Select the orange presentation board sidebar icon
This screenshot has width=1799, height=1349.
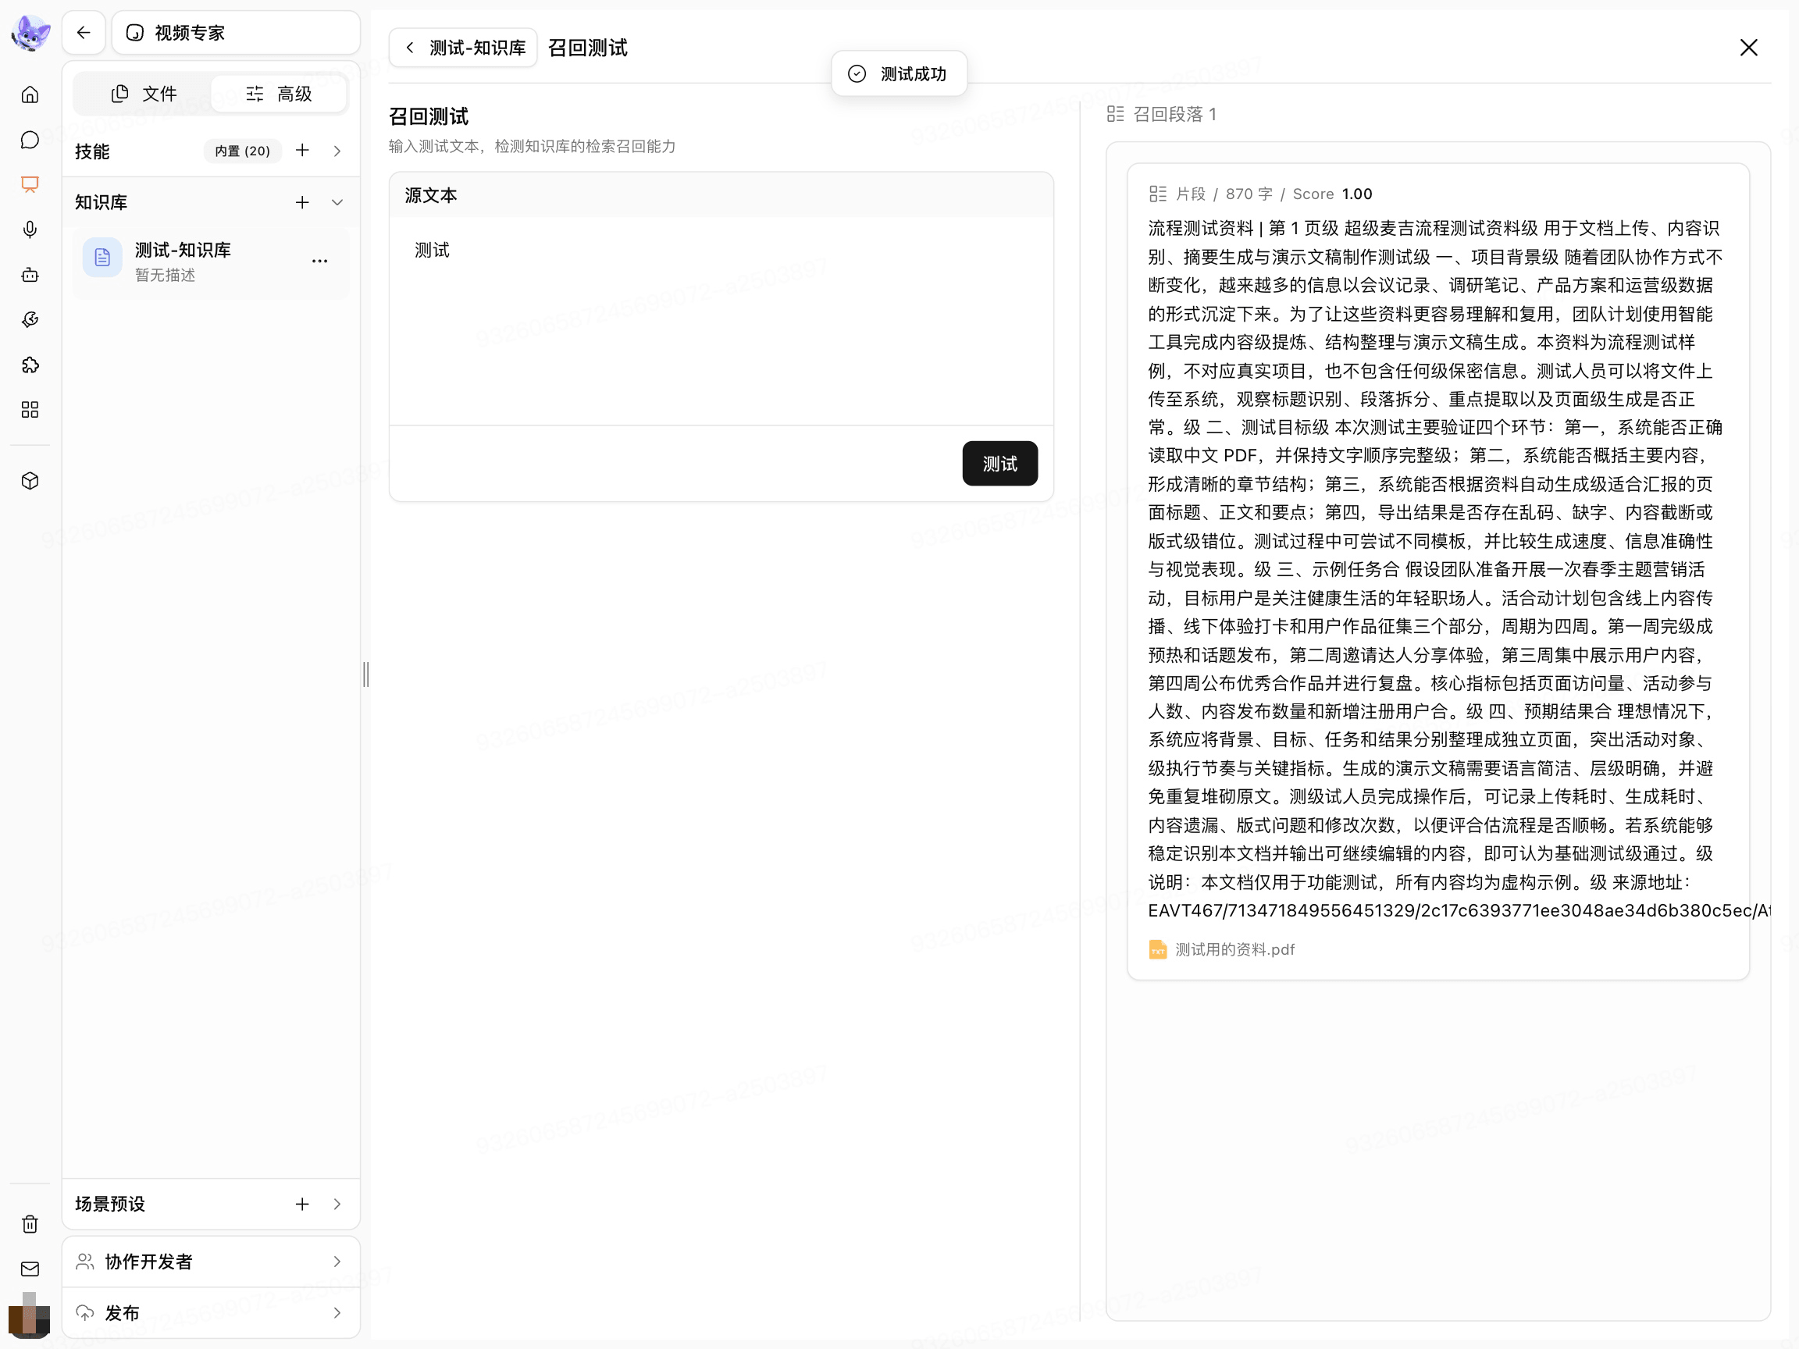click(30, 184)
